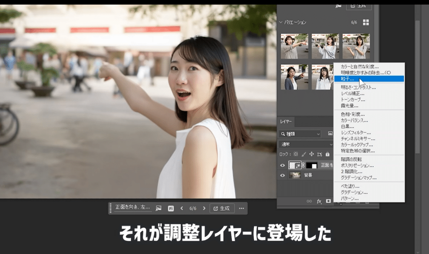
Task: Click the link layers icon
Action: [309, 201]
